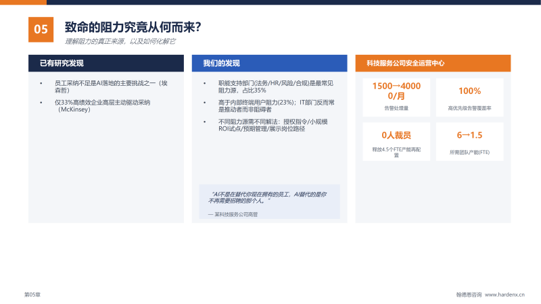Click the 100% metric value
Screen dimensions: 541x304
[469, 91]
